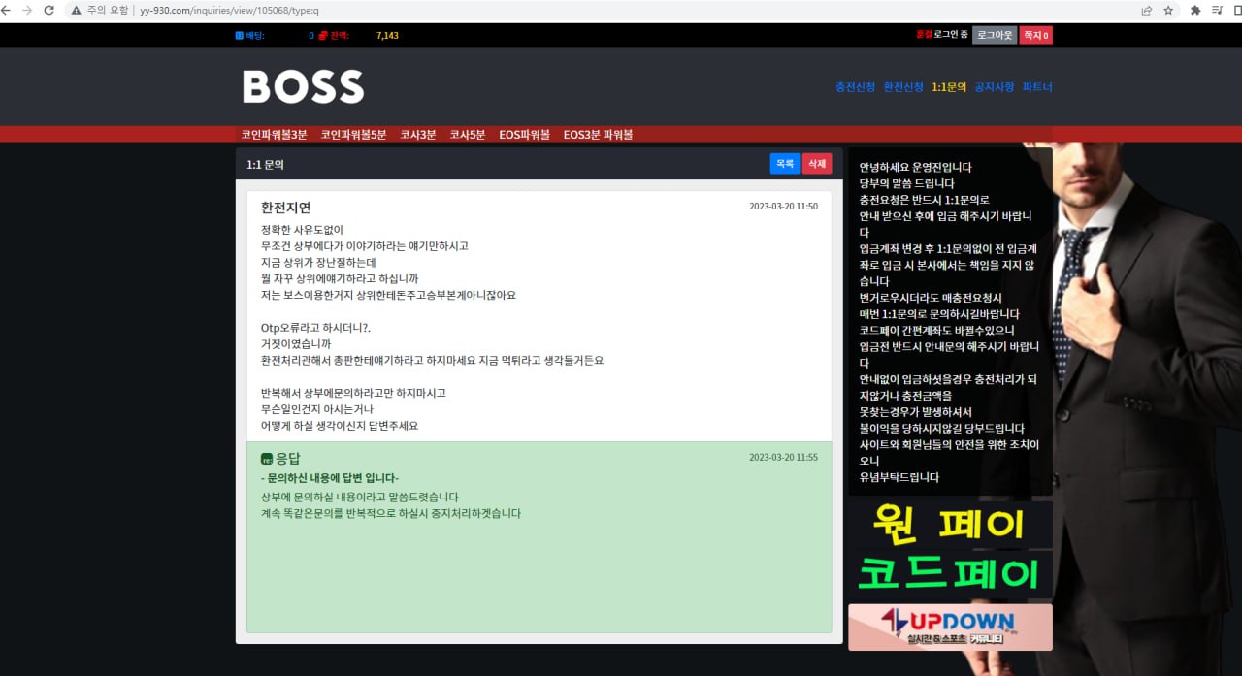Image resolution: width=1242 pixels, height=676 pixels.
Task: Click the share page icon
Action: tap(1146, 10)
